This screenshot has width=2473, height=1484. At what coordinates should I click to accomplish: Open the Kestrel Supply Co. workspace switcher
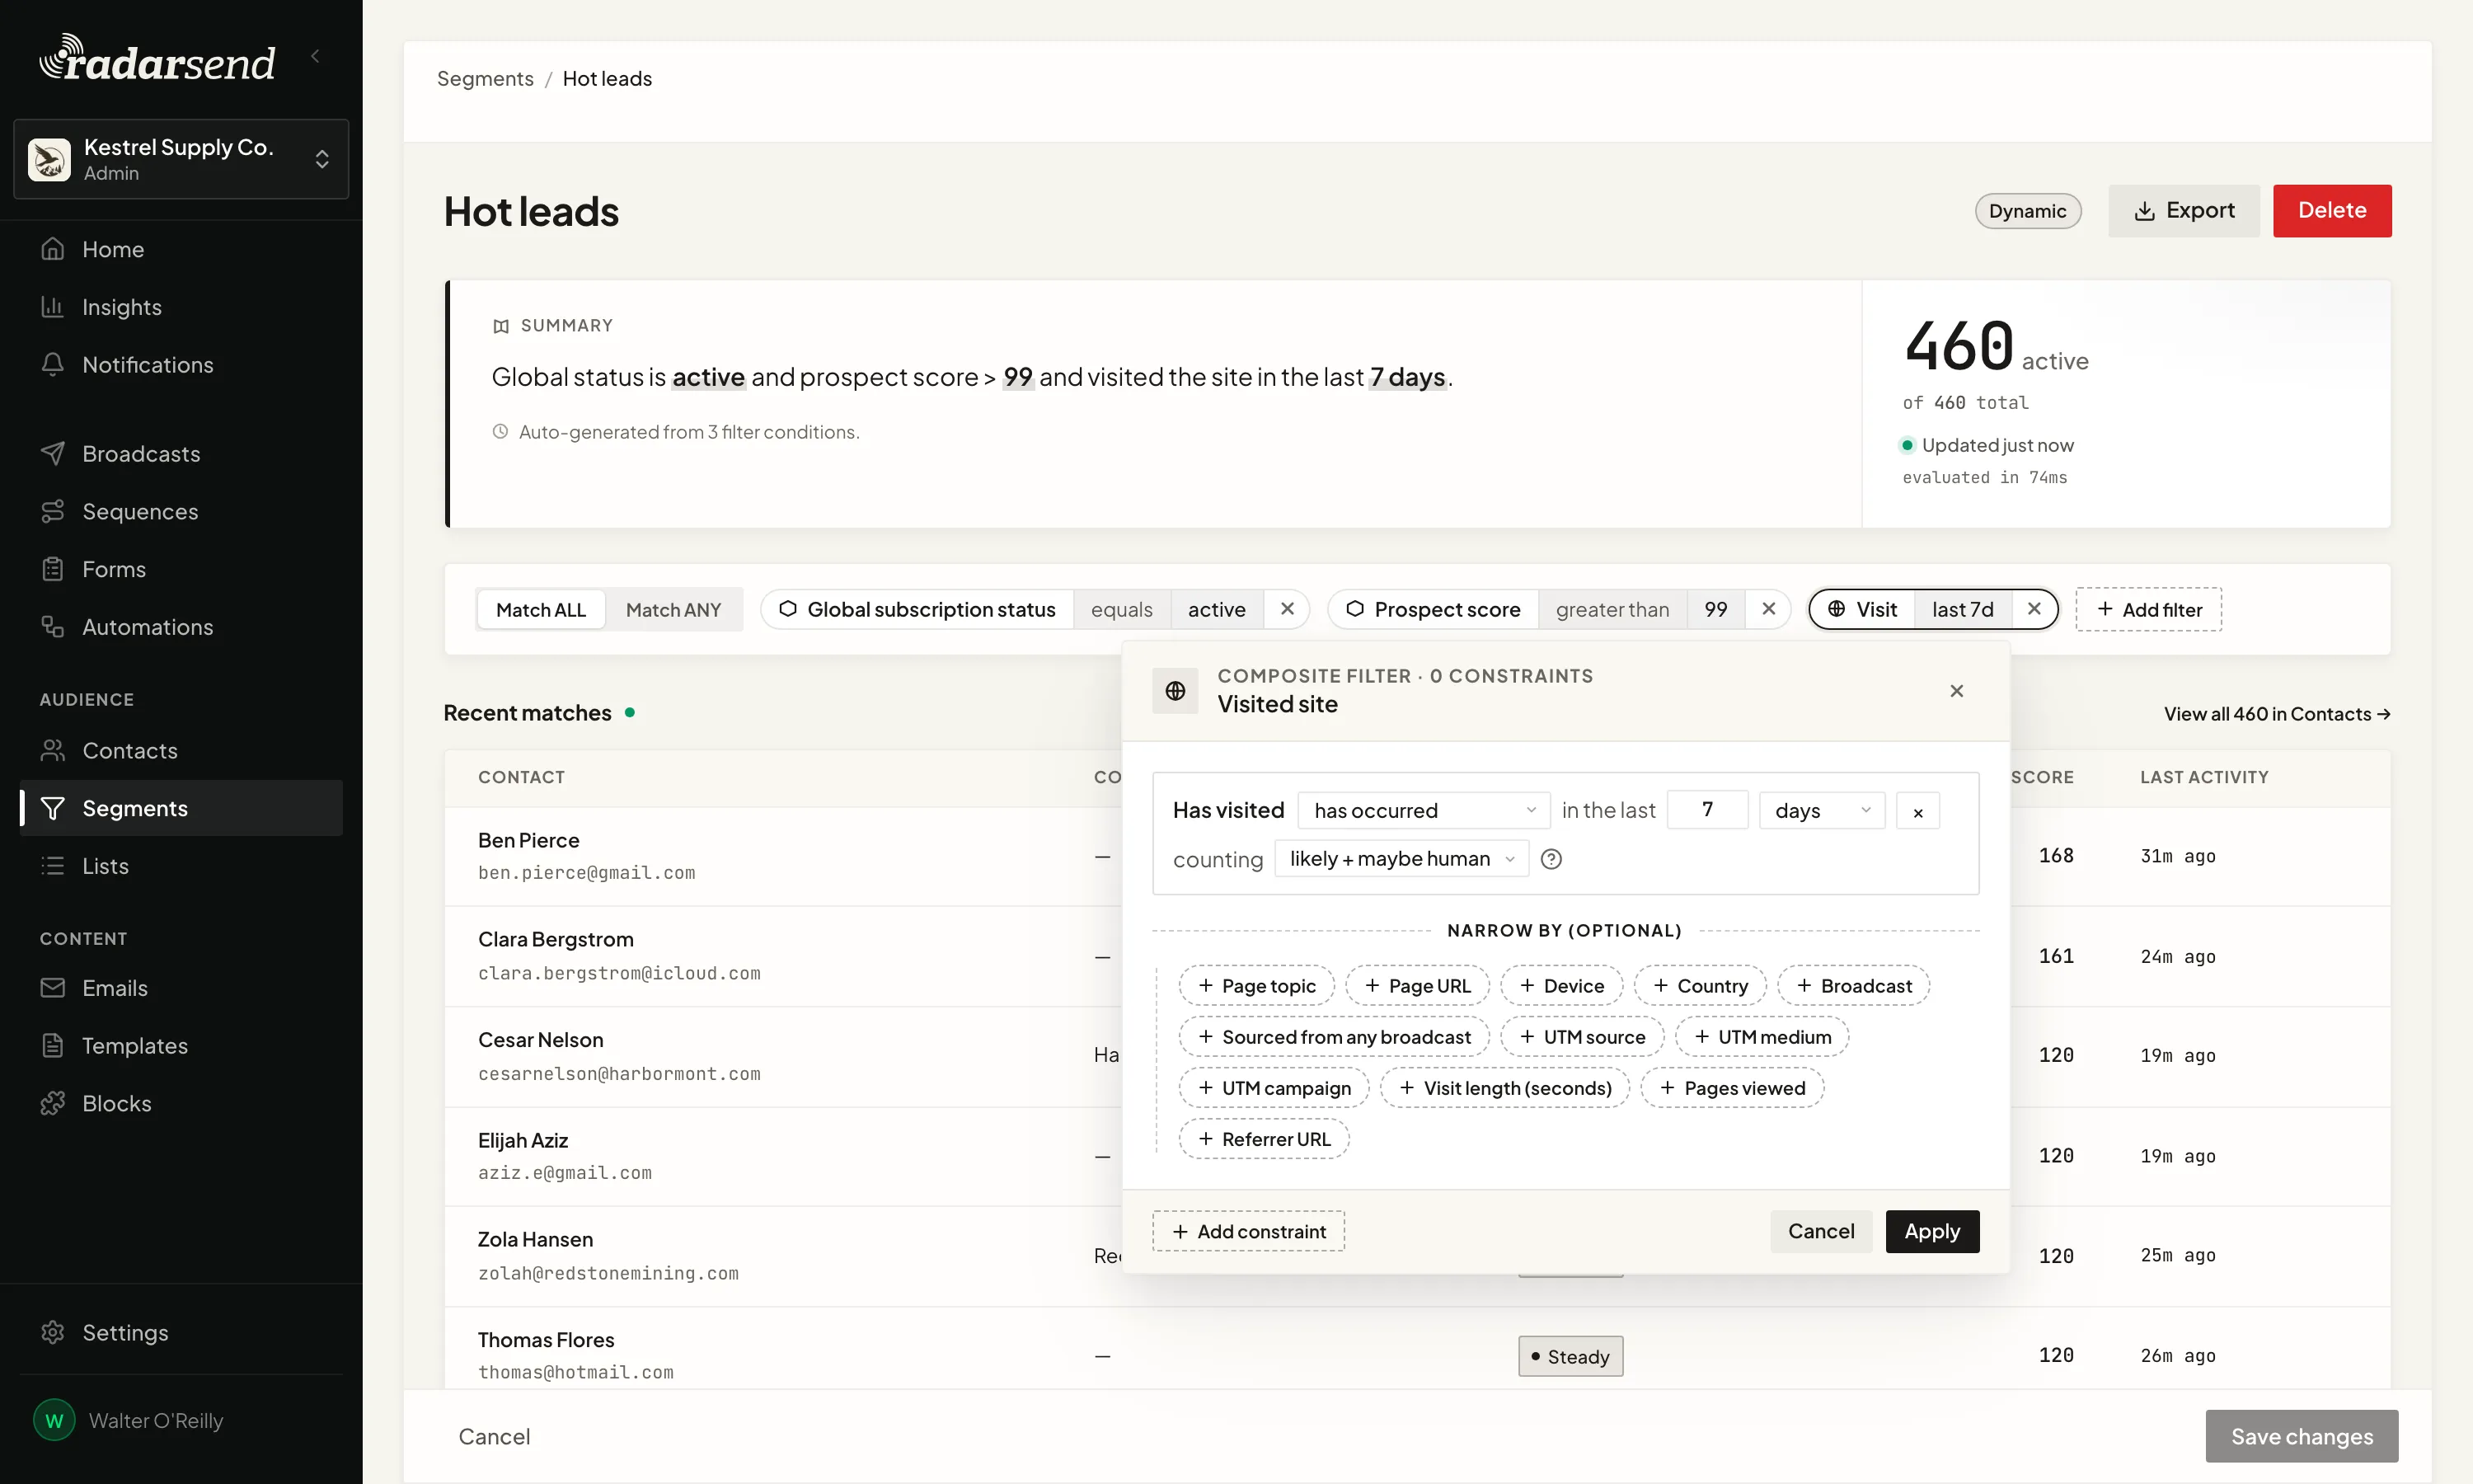tap(181, 159)
